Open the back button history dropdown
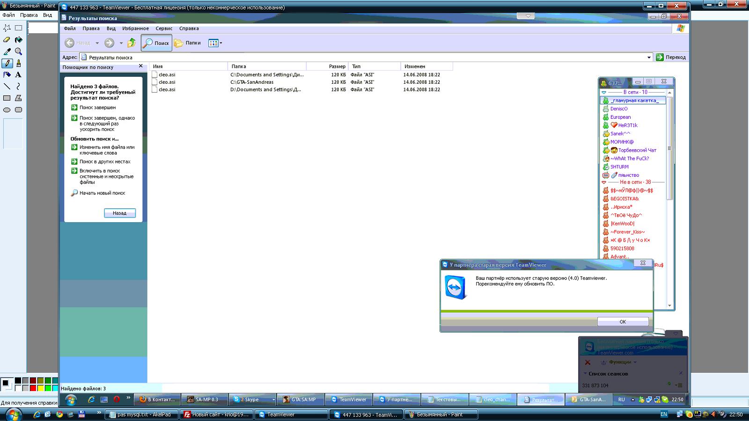This screenshot has height=421, width=749. click(97, 43)
